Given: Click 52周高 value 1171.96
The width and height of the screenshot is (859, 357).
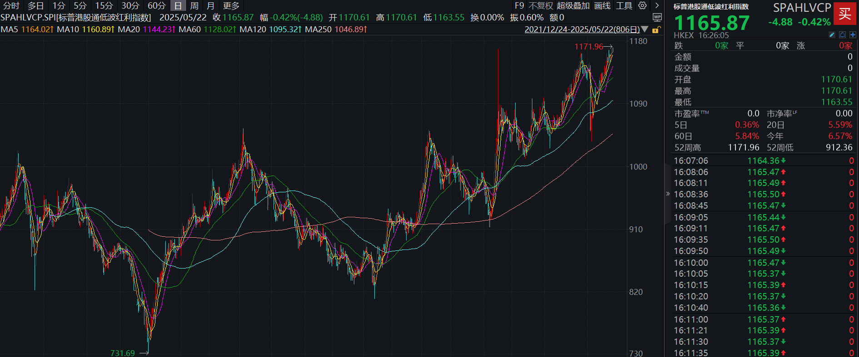Looking at the screenshot, I should pyautogui.click(x=743, y=147).
